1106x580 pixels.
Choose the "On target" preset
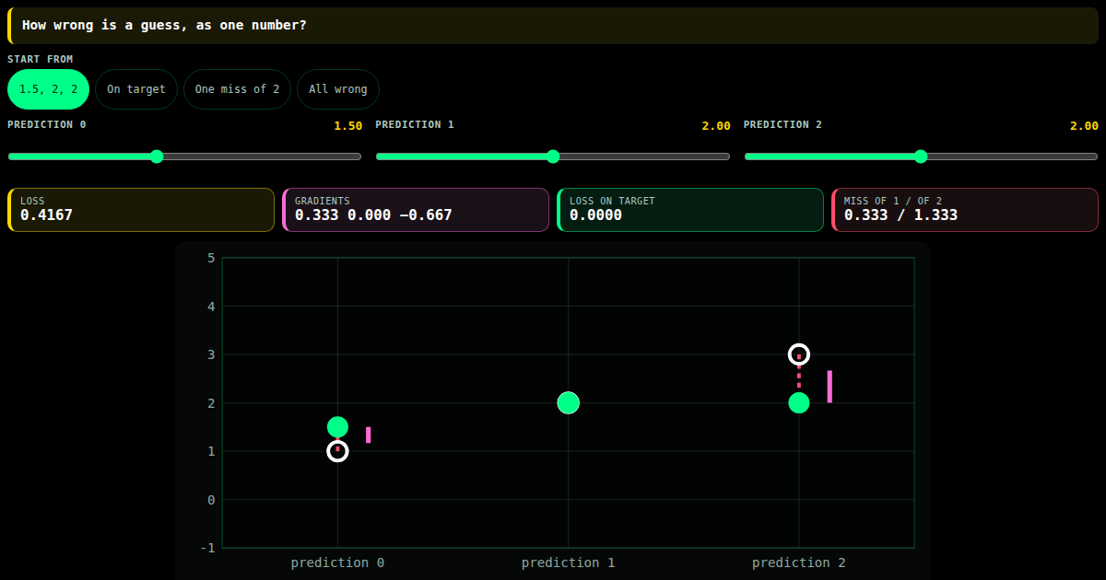tap(136, 89)
